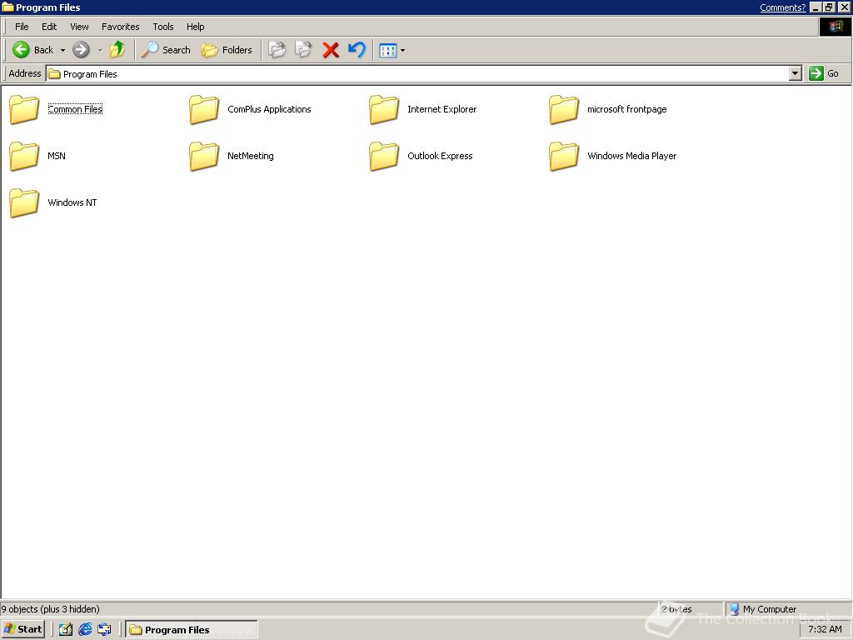Click the Go button
The height and width of the screenshot is (640, 853).
pyautogui.click(x=824, y=73)
